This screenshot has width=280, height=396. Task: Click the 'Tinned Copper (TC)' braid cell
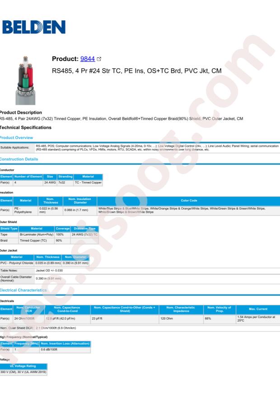[37, 241]
